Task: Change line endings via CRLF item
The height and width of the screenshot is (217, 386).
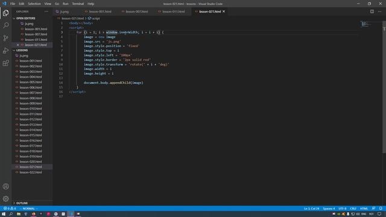Action: click(353, 209)
